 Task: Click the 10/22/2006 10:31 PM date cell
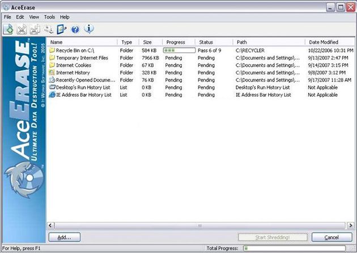(330, 50)
